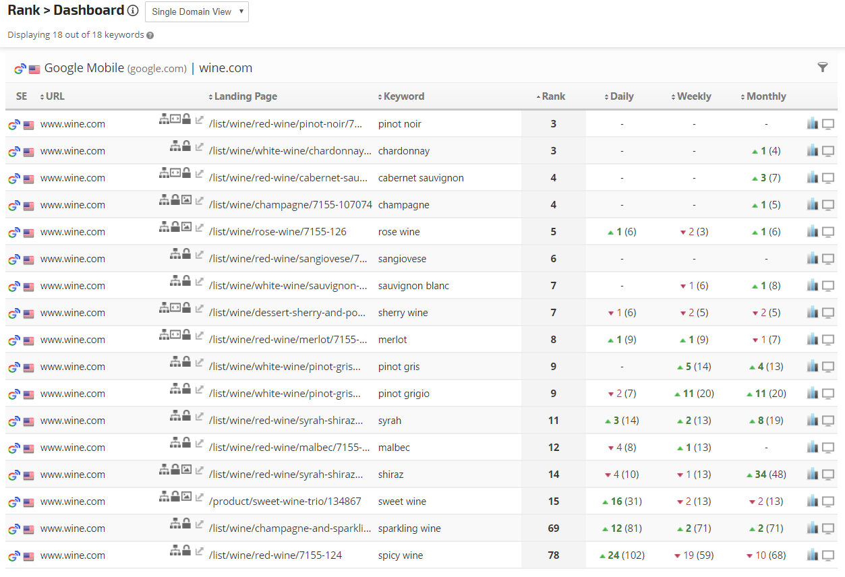The image size is (845, 577).
Task: Click www.wine.com URL in sangiovese row
Action: (x=73, y=259)
